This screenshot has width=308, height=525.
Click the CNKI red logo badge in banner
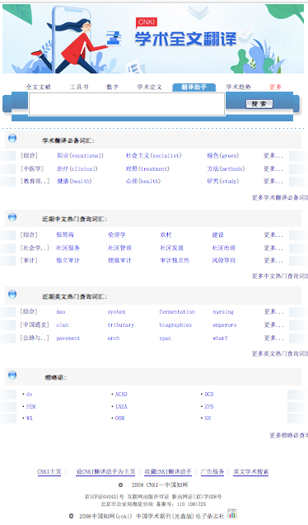[x=147, y=22]
